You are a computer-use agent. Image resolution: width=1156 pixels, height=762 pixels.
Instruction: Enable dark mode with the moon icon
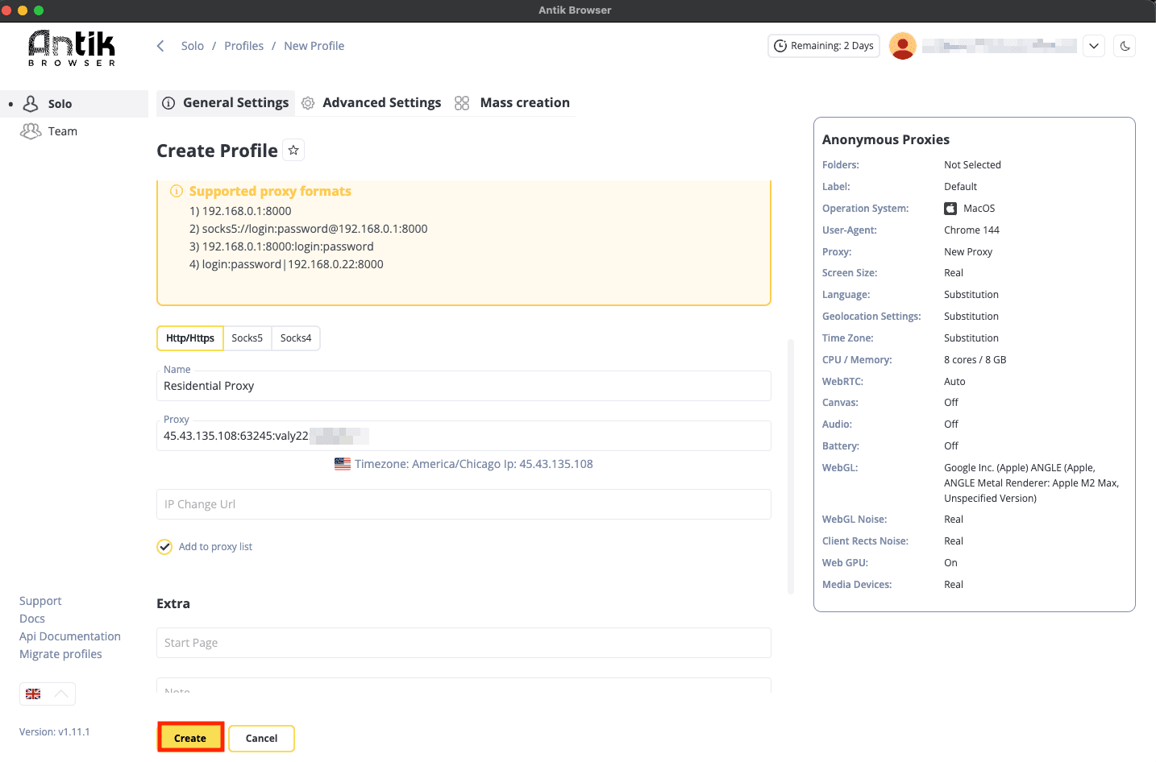1125,46
